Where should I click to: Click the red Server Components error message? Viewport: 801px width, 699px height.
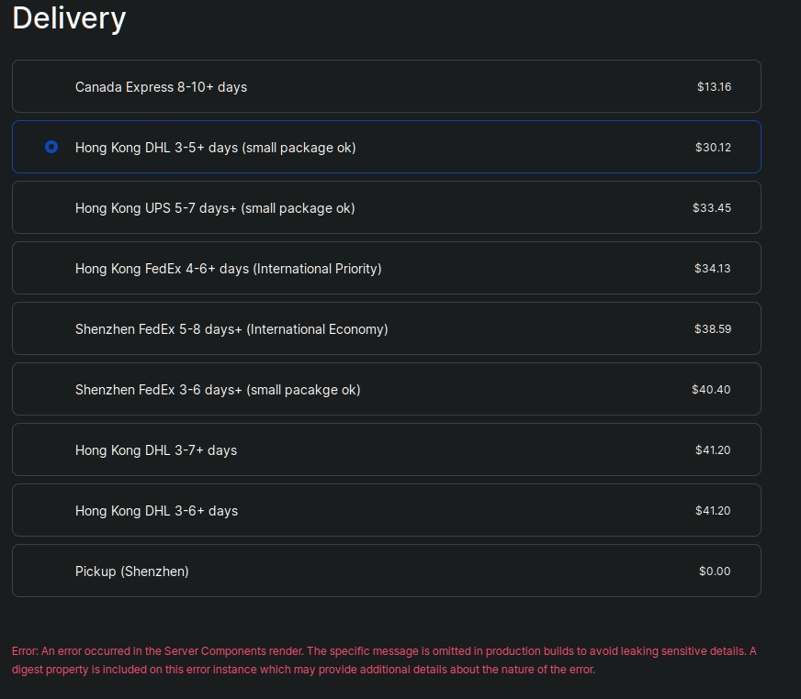384,660
